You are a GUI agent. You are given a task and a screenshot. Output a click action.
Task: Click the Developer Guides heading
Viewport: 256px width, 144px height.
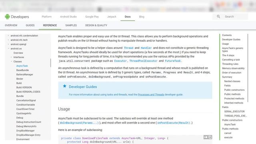pos(83,87)
